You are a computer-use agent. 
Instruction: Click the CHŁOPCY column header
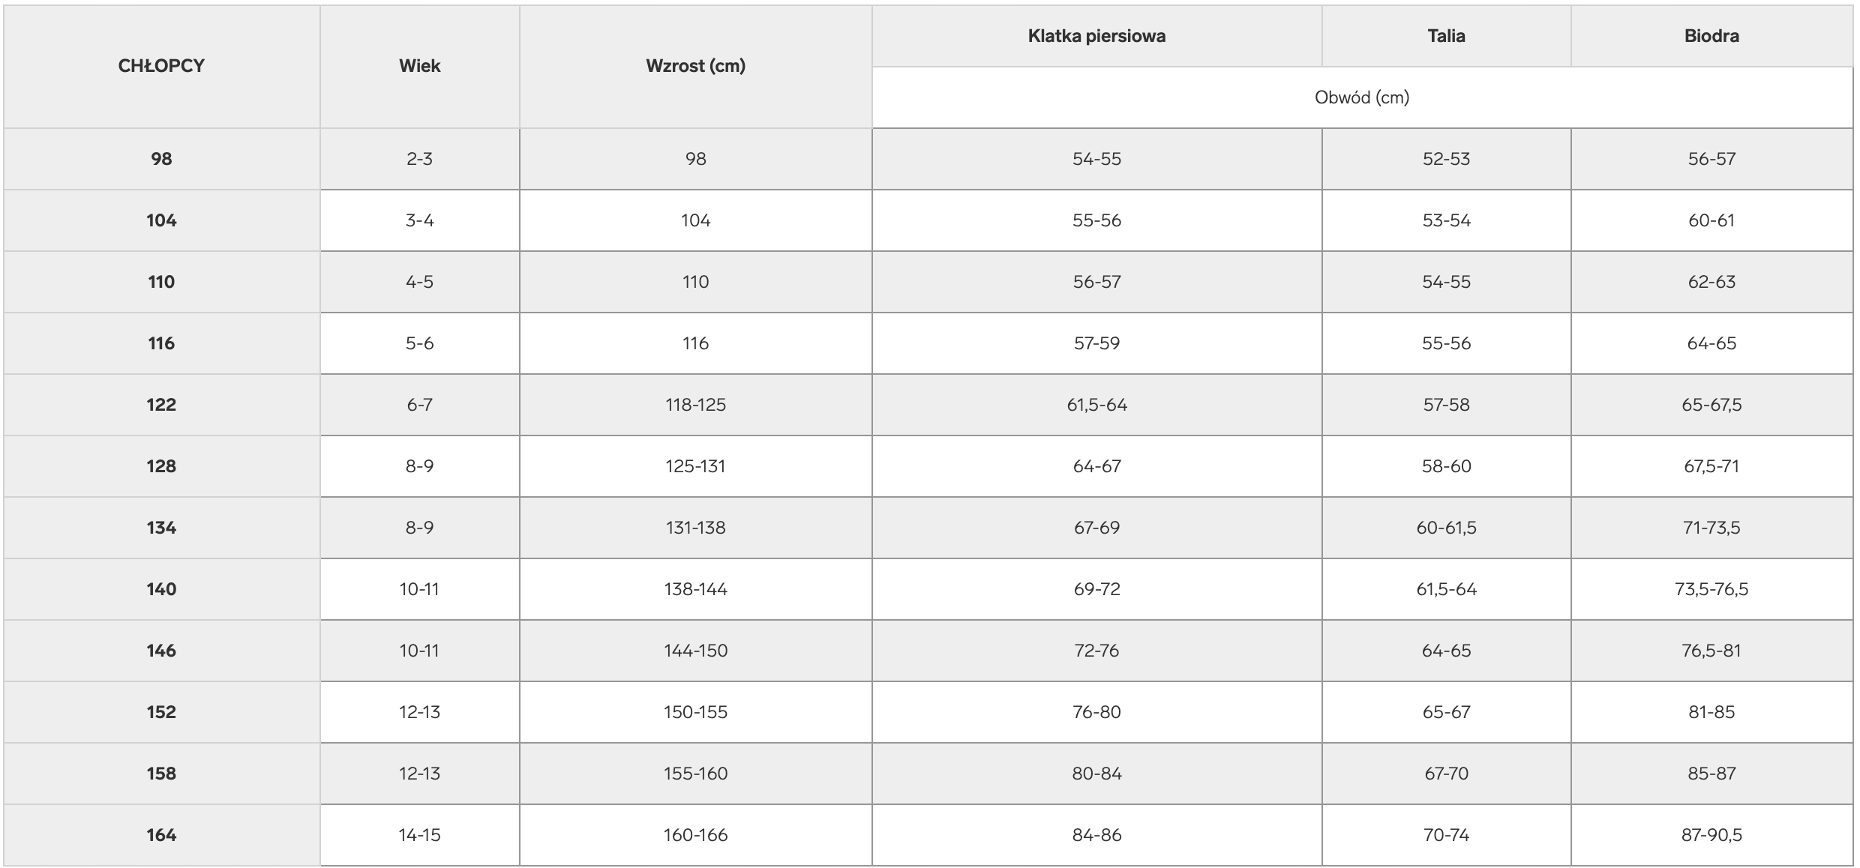(161, 66)
